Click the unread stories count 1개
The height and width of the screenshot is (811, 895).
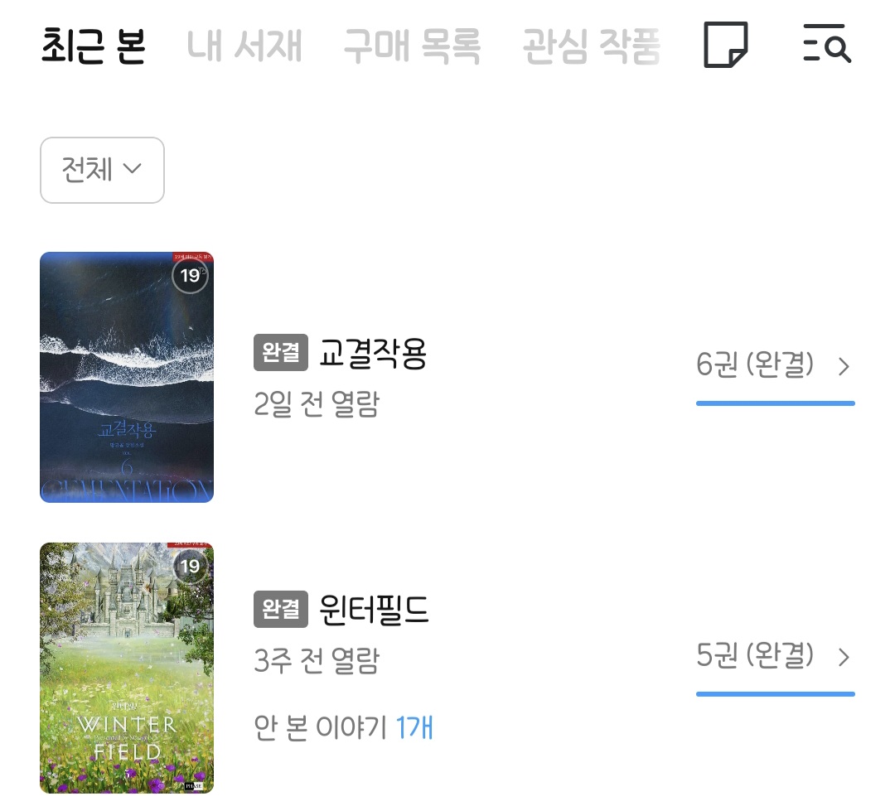point(414,727)
